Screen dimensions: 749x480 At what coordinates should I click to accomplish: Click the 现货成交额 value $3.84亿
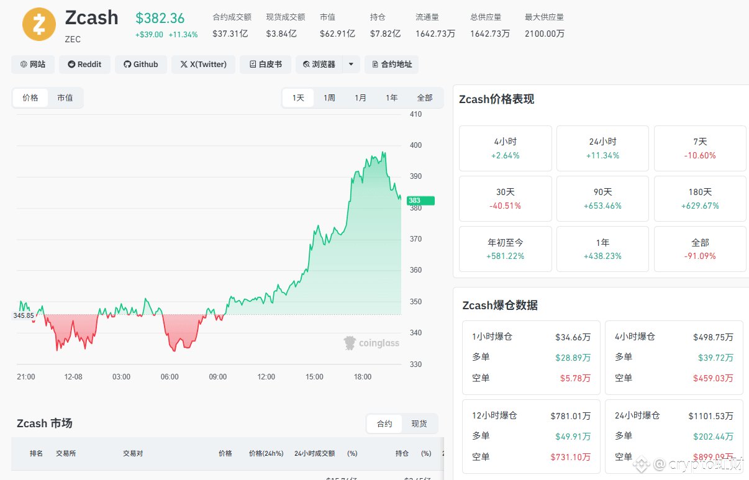point(281,34)
